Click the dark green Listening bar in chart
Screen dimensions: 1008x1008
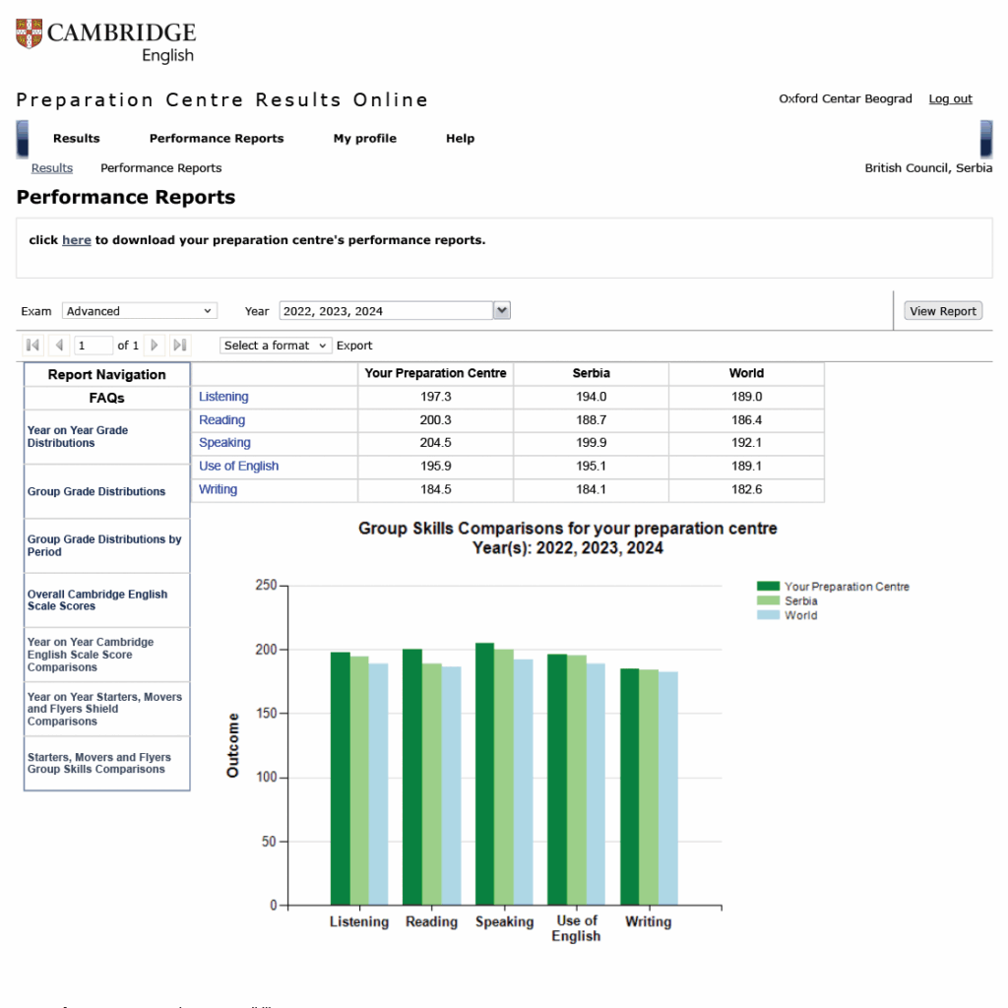point(340,779)
